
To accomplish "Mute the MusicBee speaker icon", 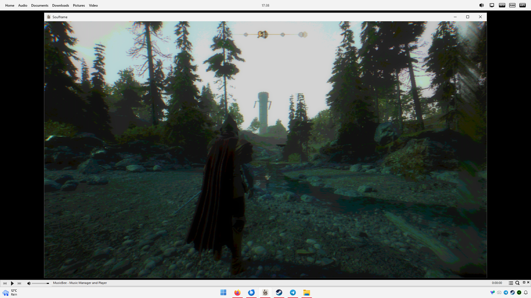I will point(29,283).
